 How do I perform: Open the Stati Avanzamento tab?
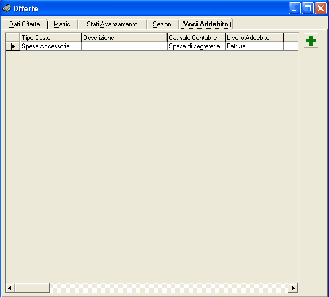(112, 24)
